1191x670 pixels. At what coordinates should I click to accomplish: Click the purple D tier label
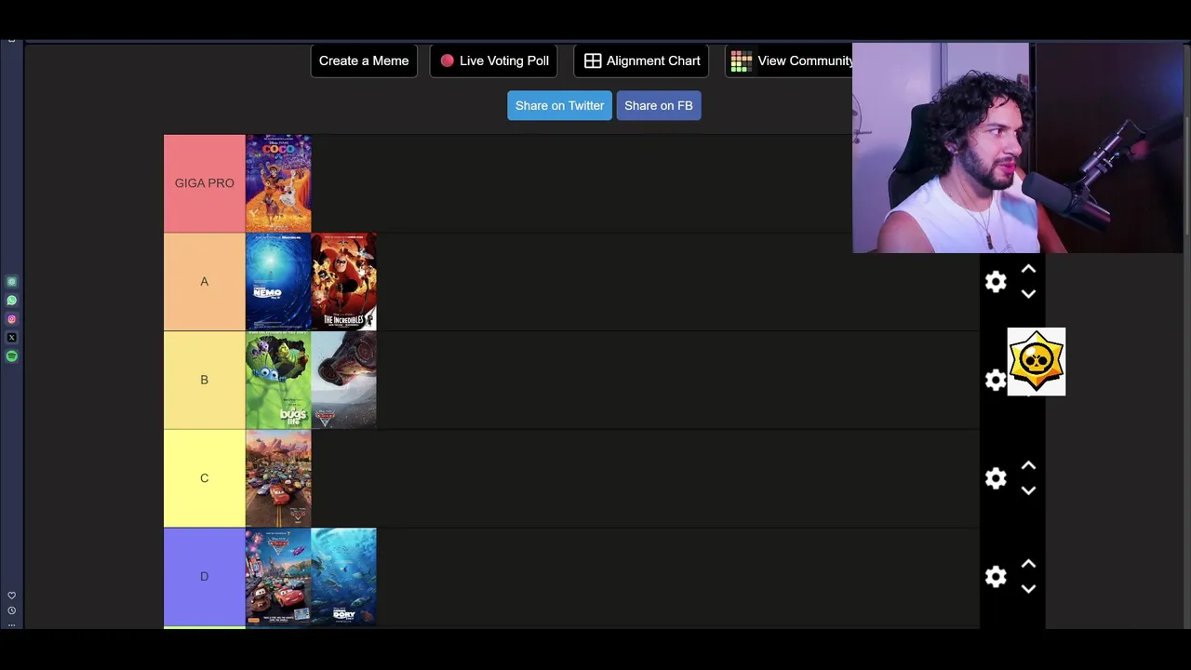pyautogui.click(x=205, y=577)
